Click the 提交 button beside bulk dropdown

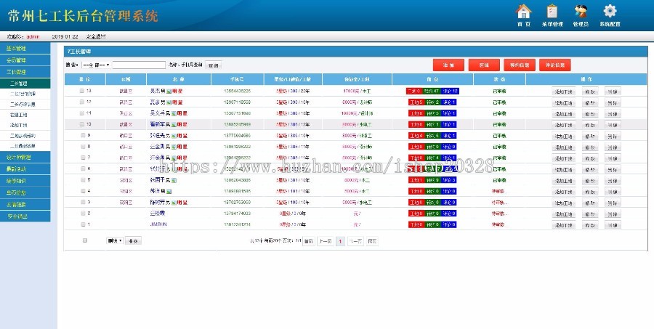pos(133,241)
